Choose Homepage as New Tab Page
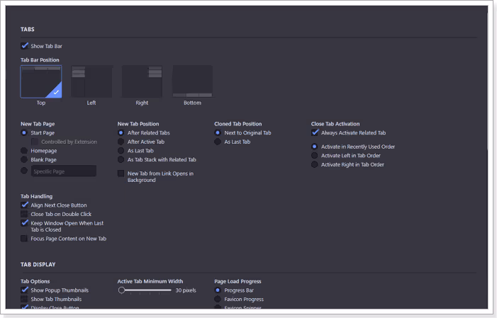 tap(24, 150)
